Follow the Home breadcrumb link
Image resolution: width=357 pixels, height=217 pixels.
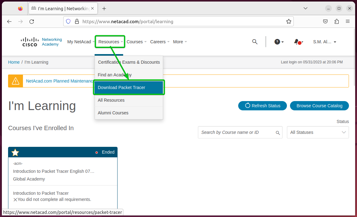[14, 62]
